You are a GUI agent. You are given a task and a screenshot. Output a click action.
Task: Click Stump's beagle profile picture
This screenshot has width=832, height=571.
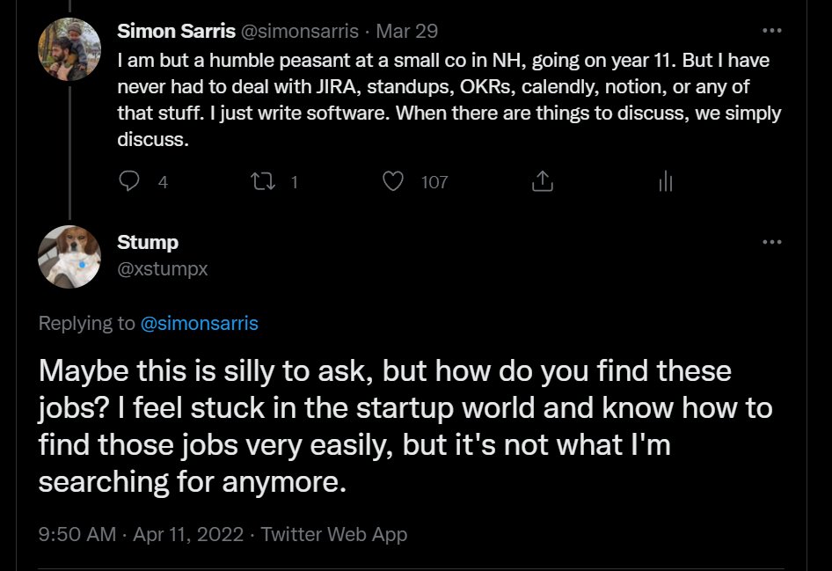[x=69, y=256]
